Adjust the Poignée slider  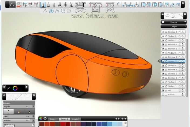[18, 106]
